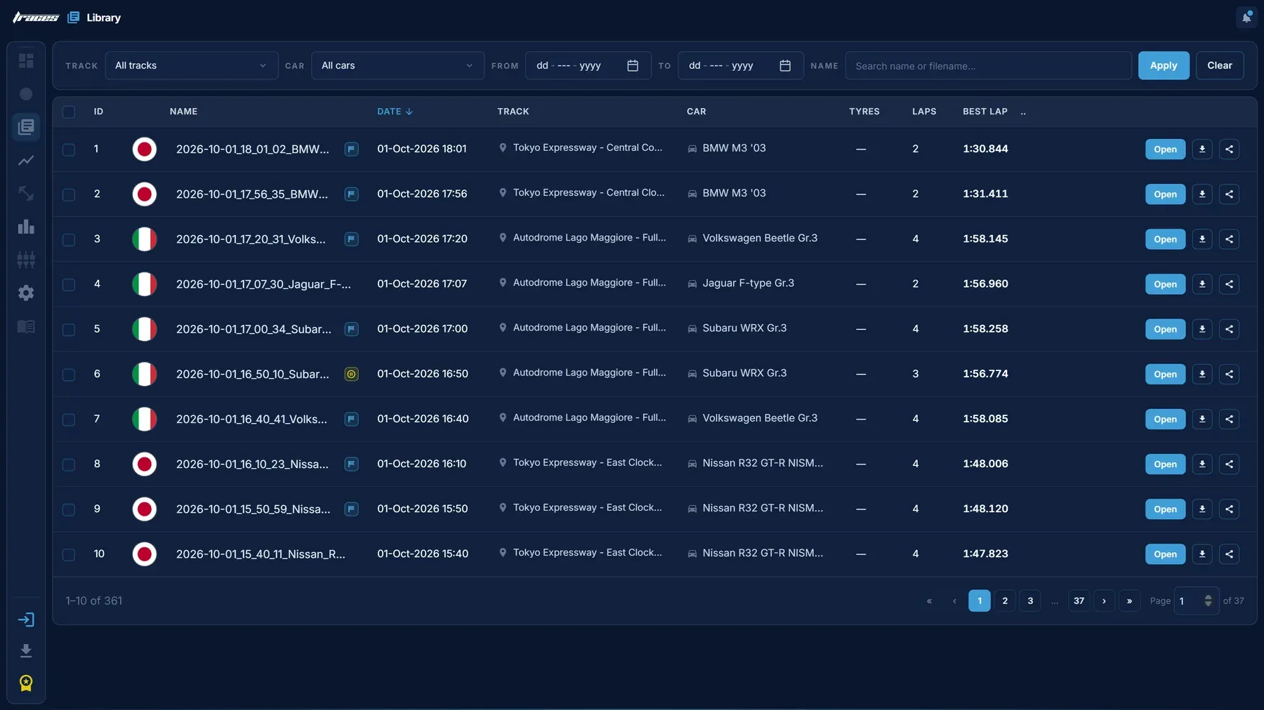Screen dimensions: 1264x710
Task: Tick the checkbox for session ID 8
Action: click(69, 464)
